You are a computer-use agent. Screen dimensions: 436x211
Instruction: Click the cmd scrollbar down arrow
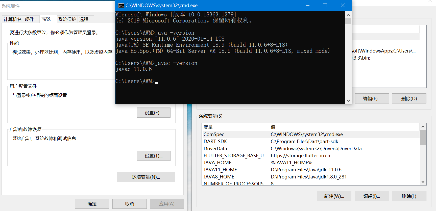(348, 100)
